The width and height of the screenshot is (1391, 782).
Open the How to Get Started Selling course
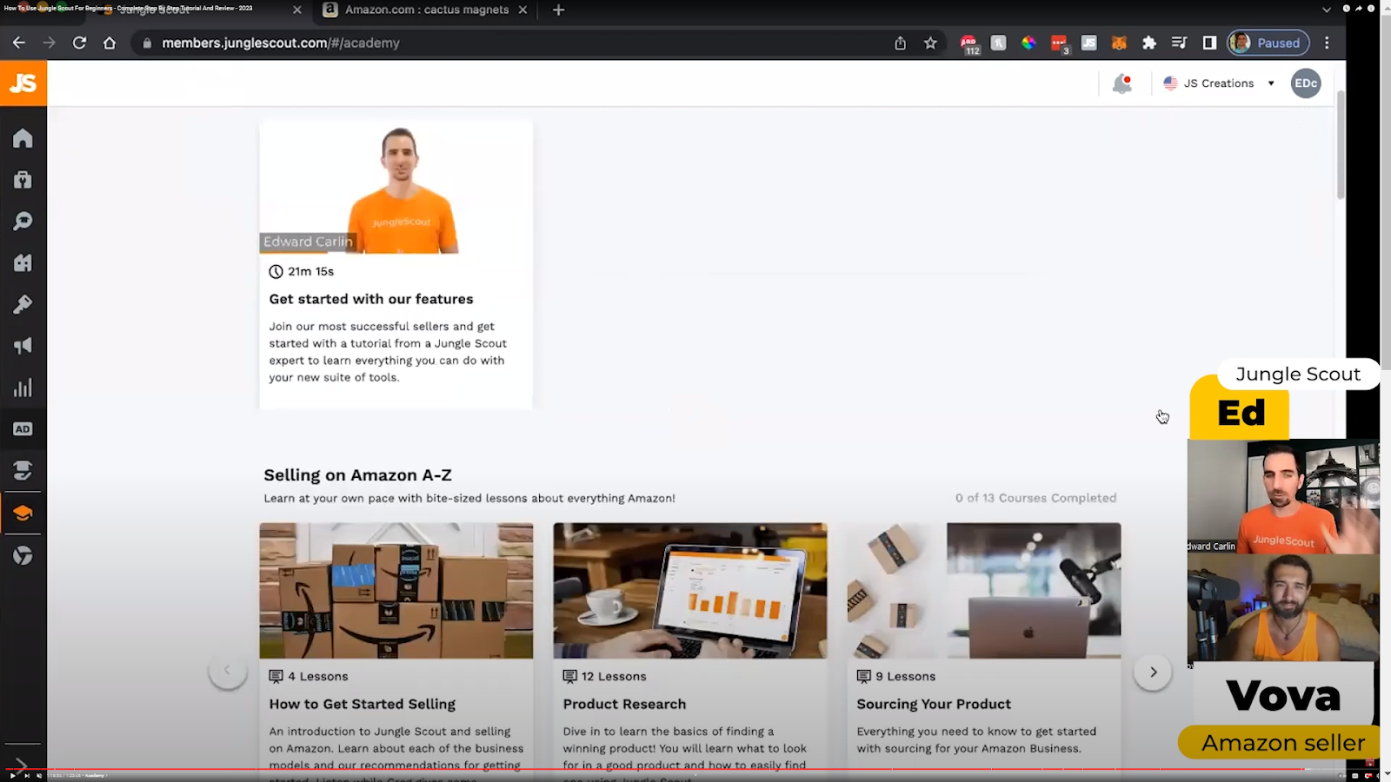363,704
